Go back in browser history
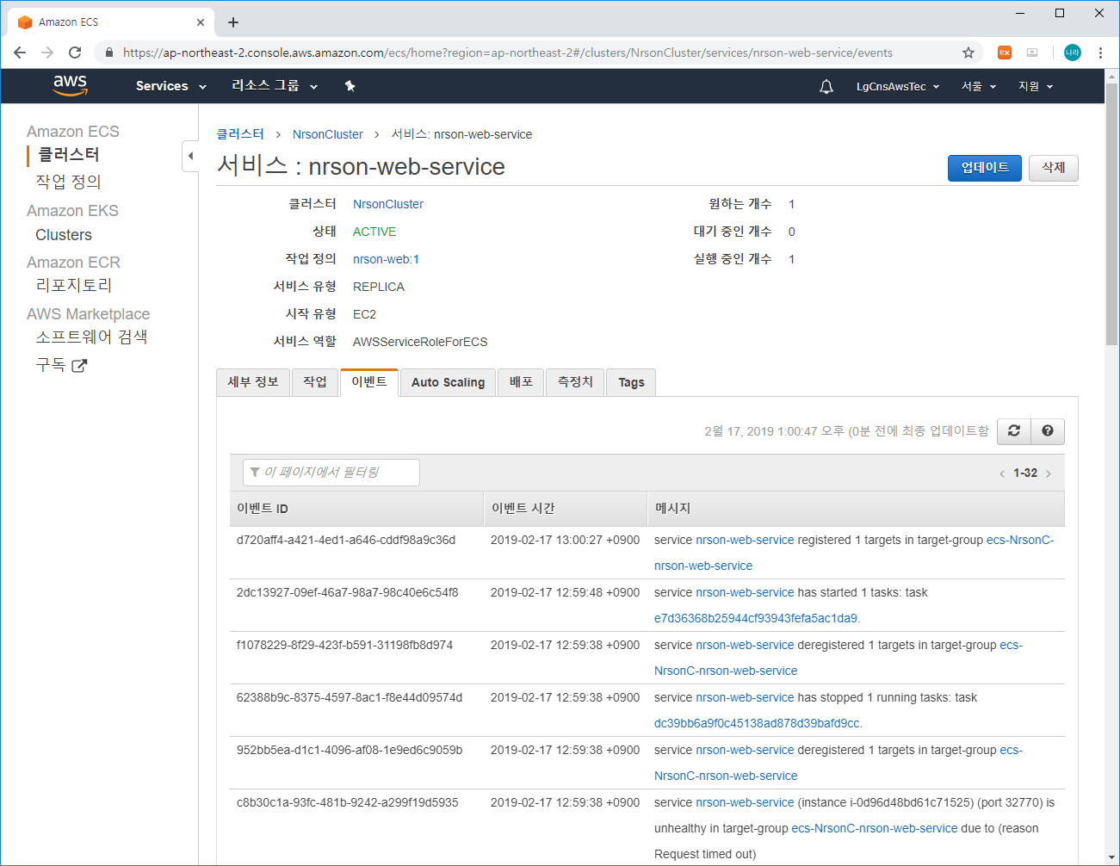The height and width of the screenshot is (866, 1120). 20,53
